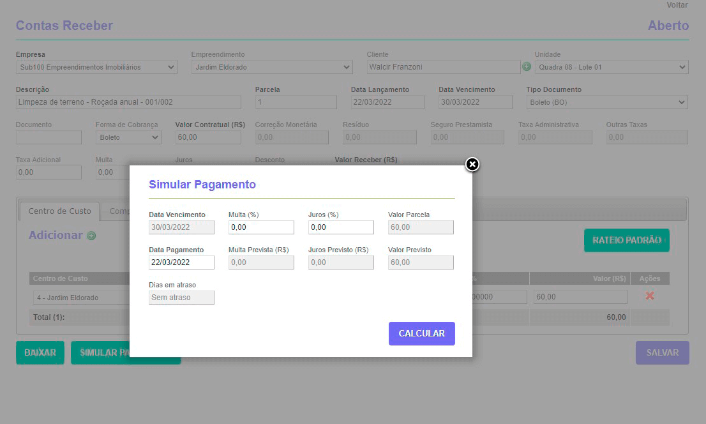Close the Simular Pagamento dialog
The width and height of the screenshot is (706, 424).
(472, 165)
